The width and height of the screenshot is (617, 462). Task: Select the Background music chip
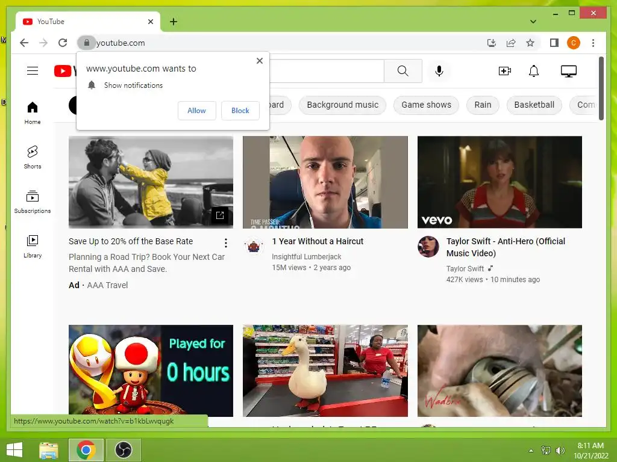pyautogui.click(x=342, y=105)
